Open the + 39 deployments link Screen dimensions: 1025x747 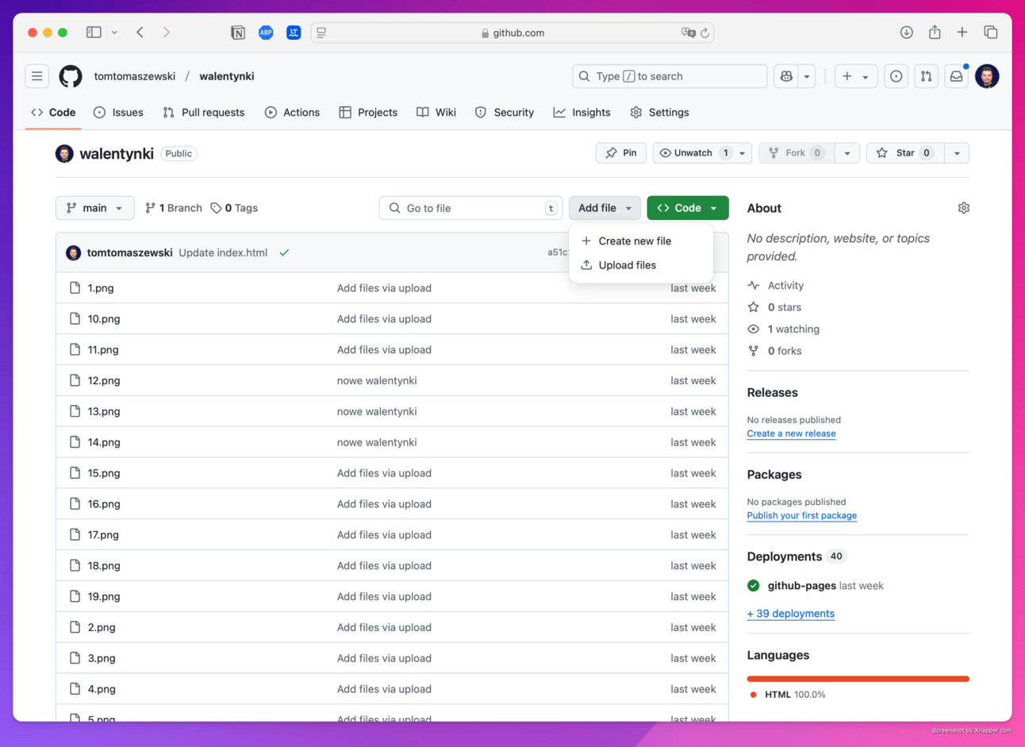(790, 614)
